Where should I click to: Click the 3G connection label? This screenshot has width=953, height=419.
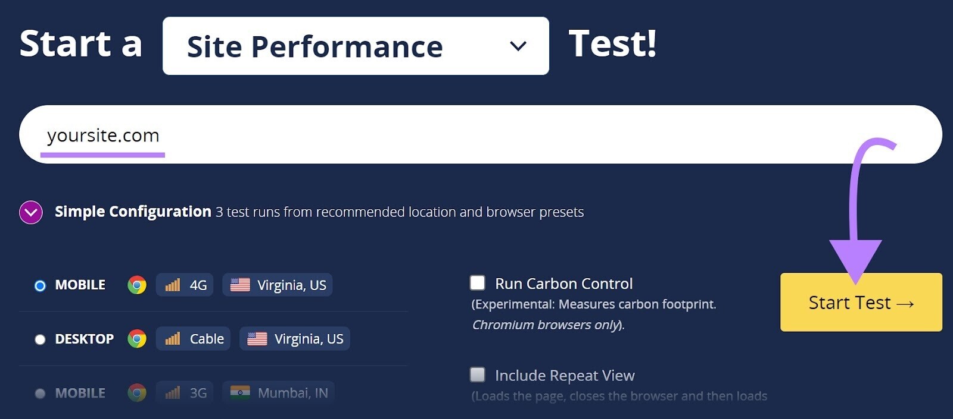(x=198, y=393)
